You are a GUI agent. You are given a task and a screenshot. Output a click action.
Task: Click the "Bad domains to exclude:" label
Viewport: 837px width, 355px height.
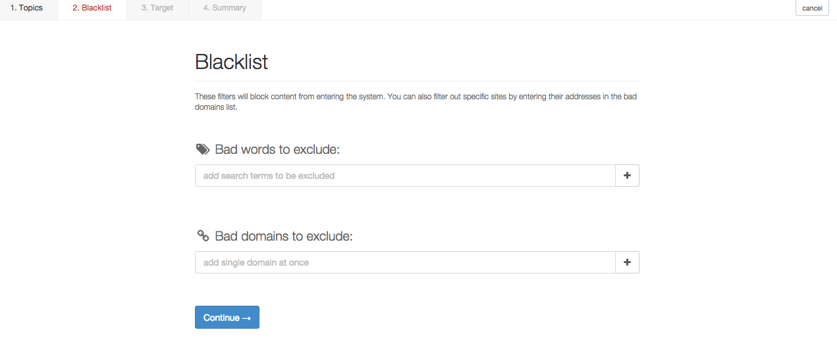[x=284, y=236]
